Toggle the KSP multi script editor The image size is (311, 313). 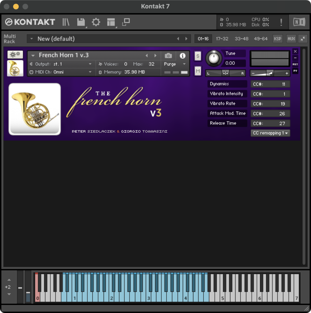[277, 39]
